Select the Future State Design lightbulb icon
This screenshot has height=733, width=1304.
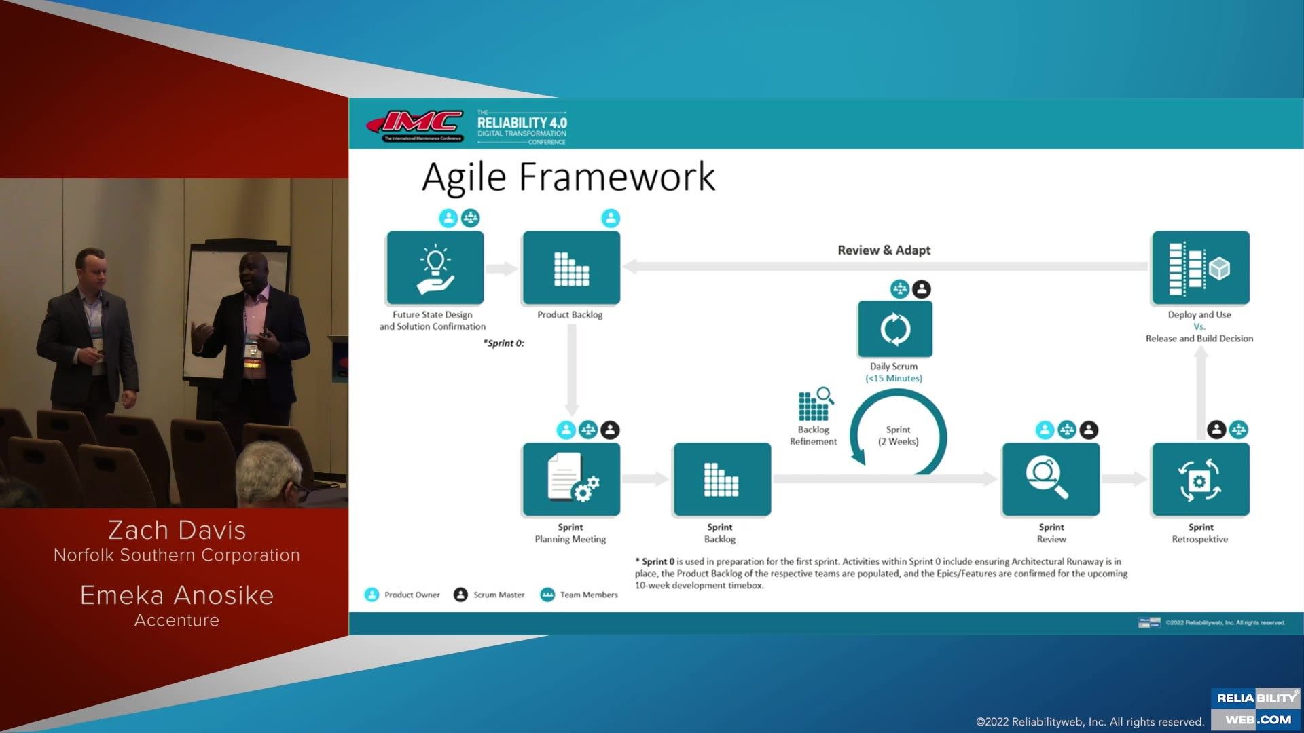(435, 267)
